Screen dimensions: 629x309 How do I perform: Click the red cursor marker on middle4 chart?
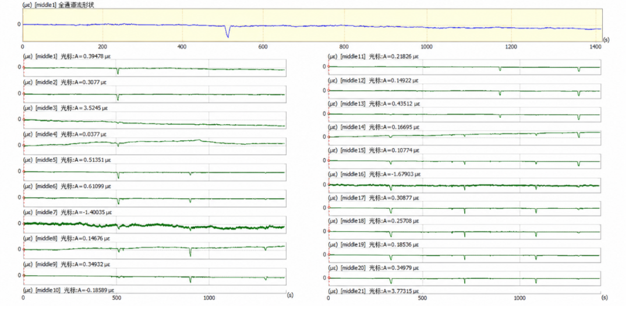(x=23, y=145)
